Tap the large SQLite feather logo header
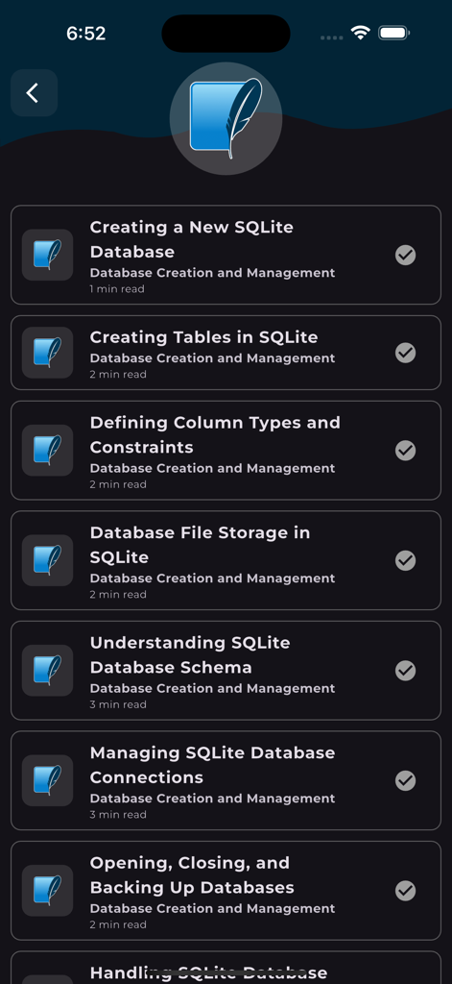 (x=226, y=118)
